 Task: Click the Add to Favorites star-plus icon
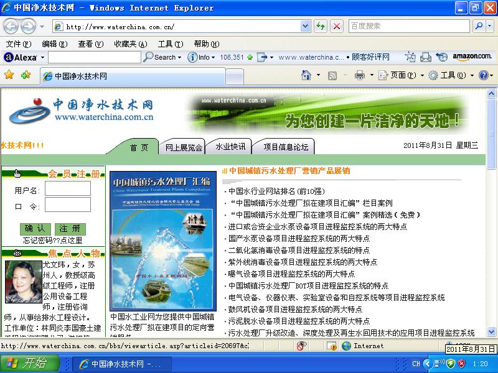pyautogui.click(x=26, y=75)
